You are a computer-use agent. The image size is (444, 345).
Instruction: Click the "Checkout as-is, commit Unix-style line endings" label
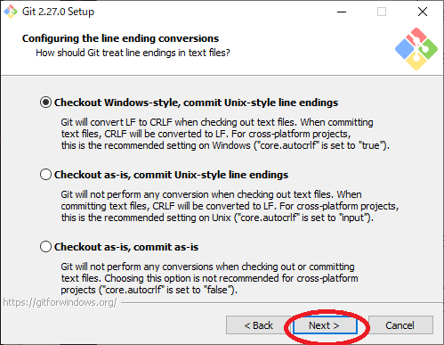pyautogui.click(x=171, y=175)
